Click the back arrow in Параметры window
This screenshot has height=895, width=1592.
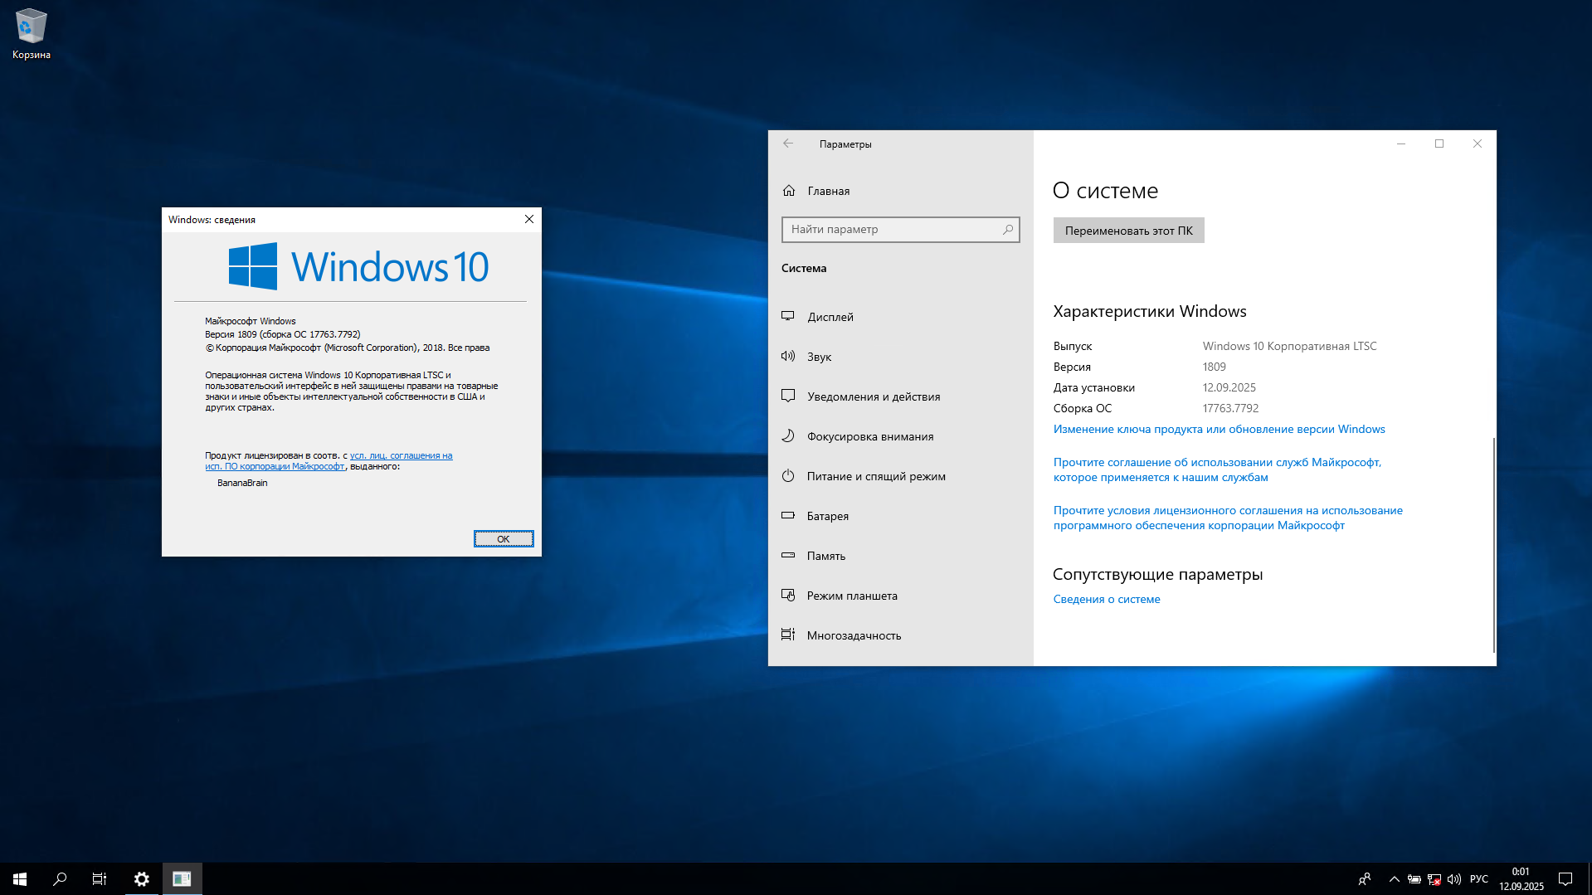click(x=788, y=143)
